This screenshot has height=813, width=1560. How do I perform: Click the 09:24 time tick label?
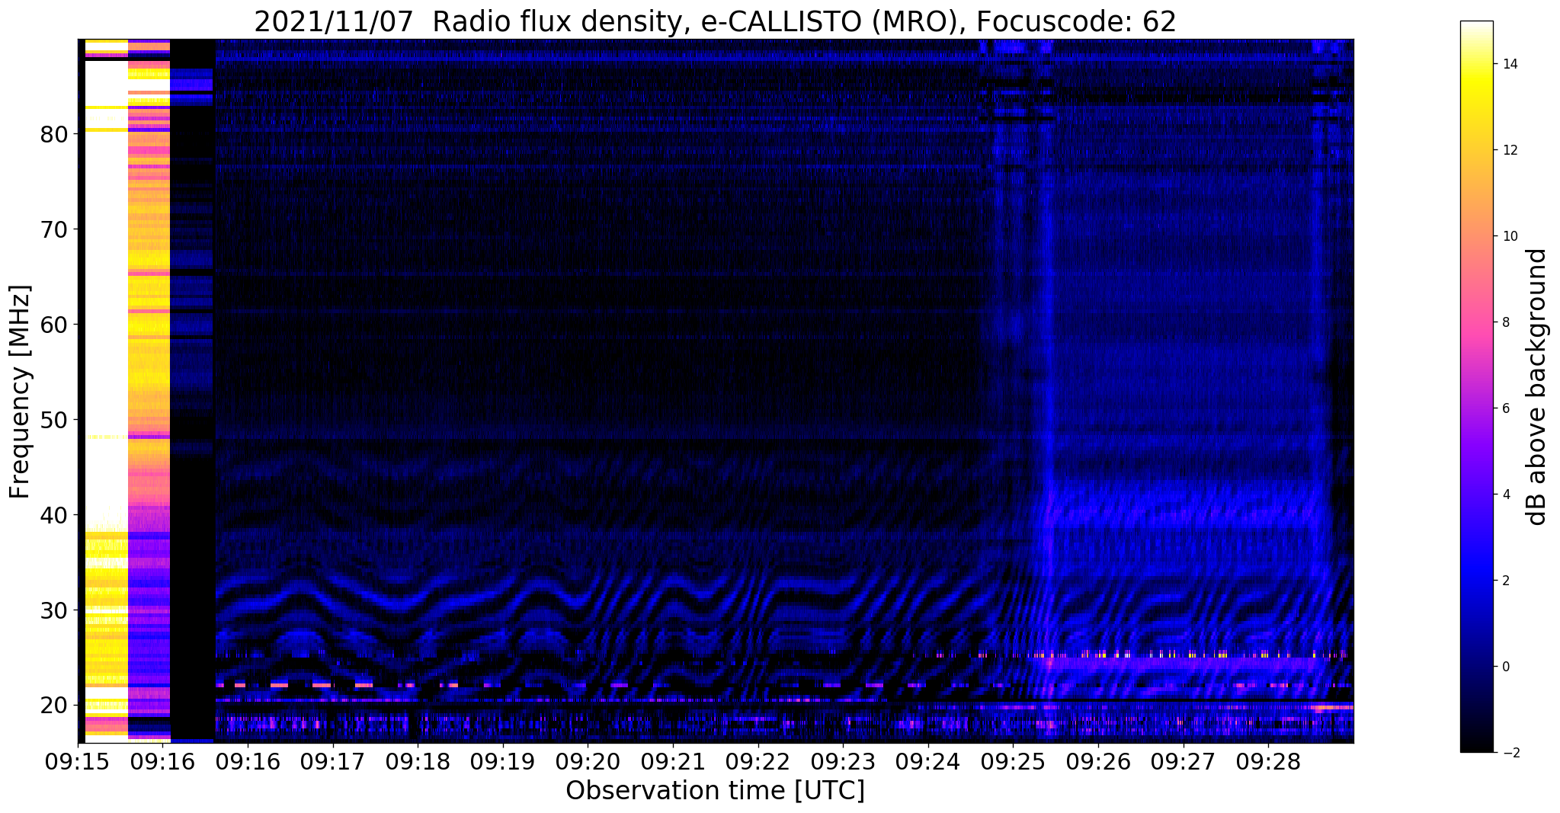[x=928, y=762]
